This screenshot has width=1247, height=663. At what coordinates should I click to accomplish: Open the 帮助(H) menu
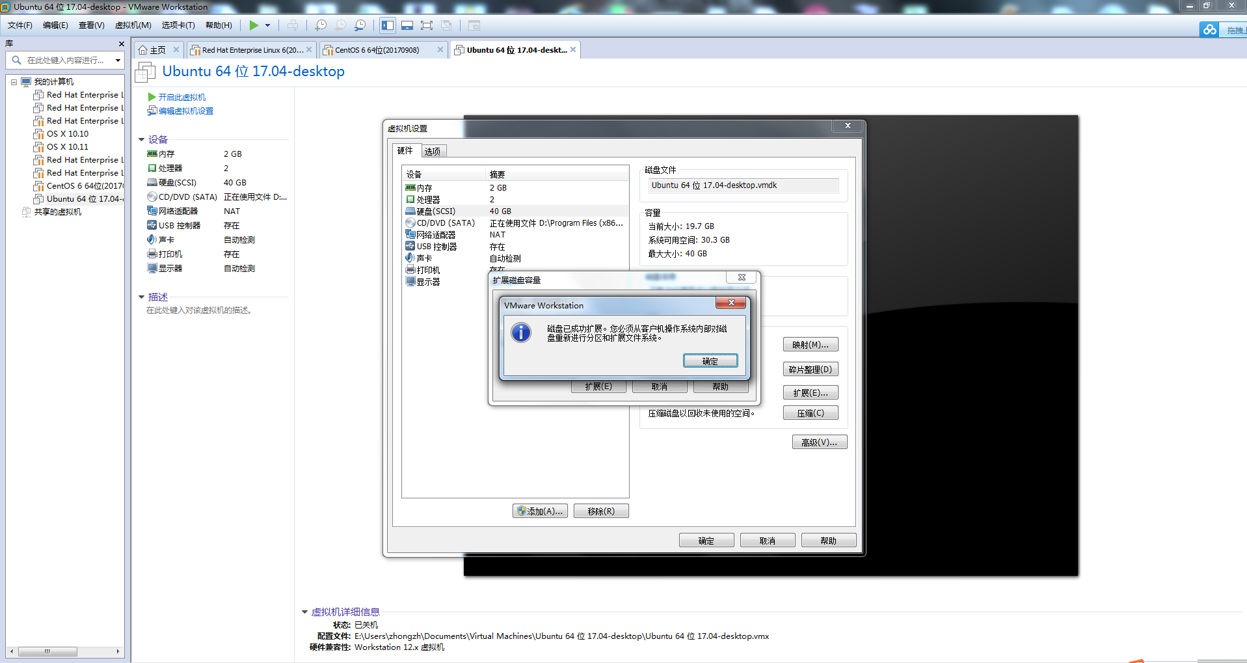pyautogui.click(x=219, y=25)
